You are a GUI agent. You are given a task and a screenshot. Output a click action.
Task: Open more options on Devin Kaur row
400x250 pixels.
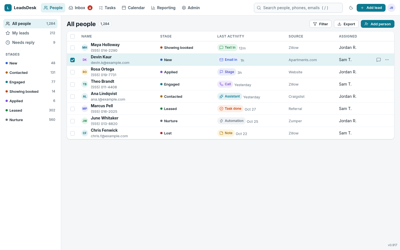pos(387,60)
